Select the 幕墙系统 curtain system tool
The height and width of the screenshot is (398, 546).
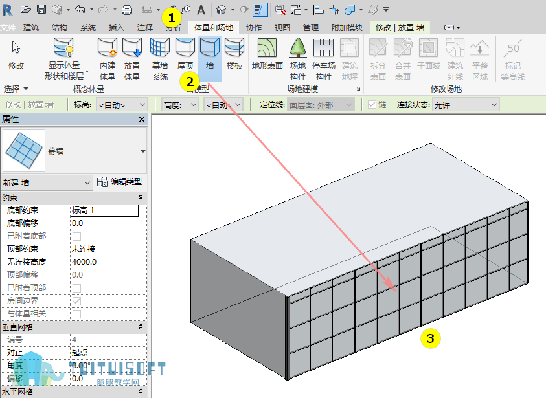pyautogui.click(x=160, y=59)
